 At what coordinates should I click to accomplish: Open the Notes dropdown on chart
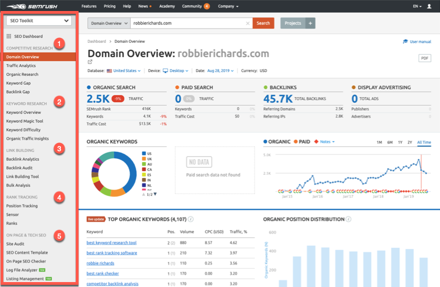(324, 142)
